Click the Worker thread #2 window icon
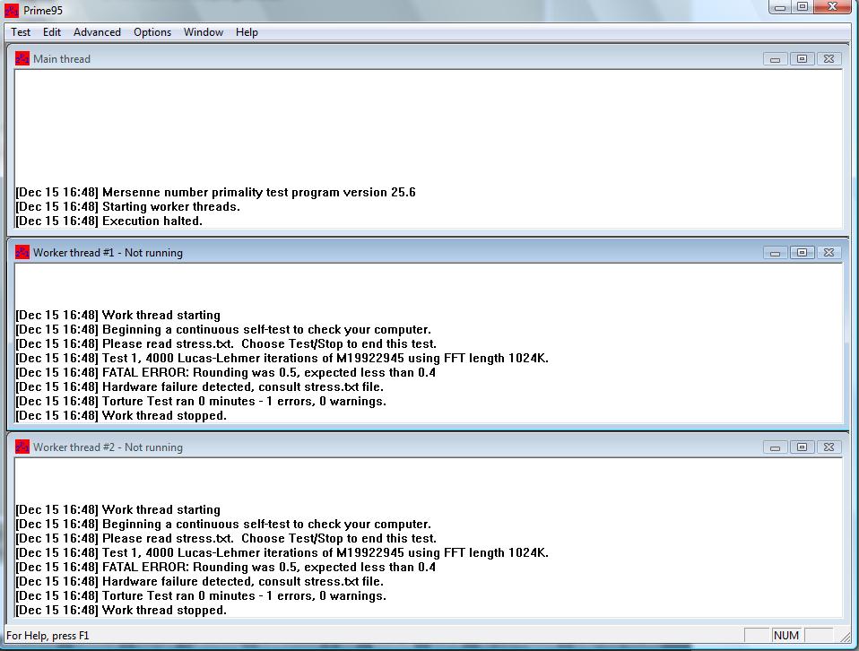This screenshot has height=651, width=859. (x=22, y=447)
